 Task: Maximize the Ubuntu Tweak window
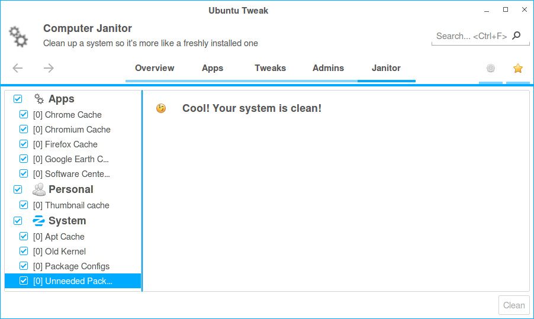click(506, 9)
